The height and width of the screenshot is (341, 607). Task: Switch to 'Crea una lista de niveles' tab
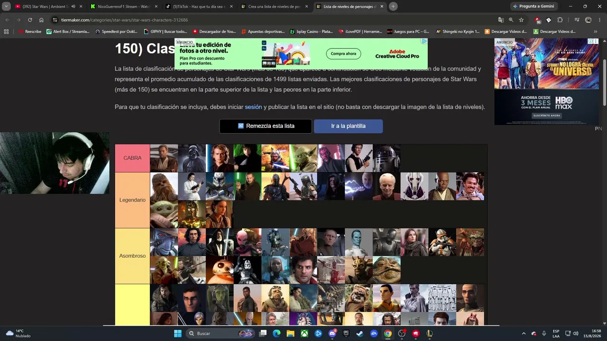(274, 7)
